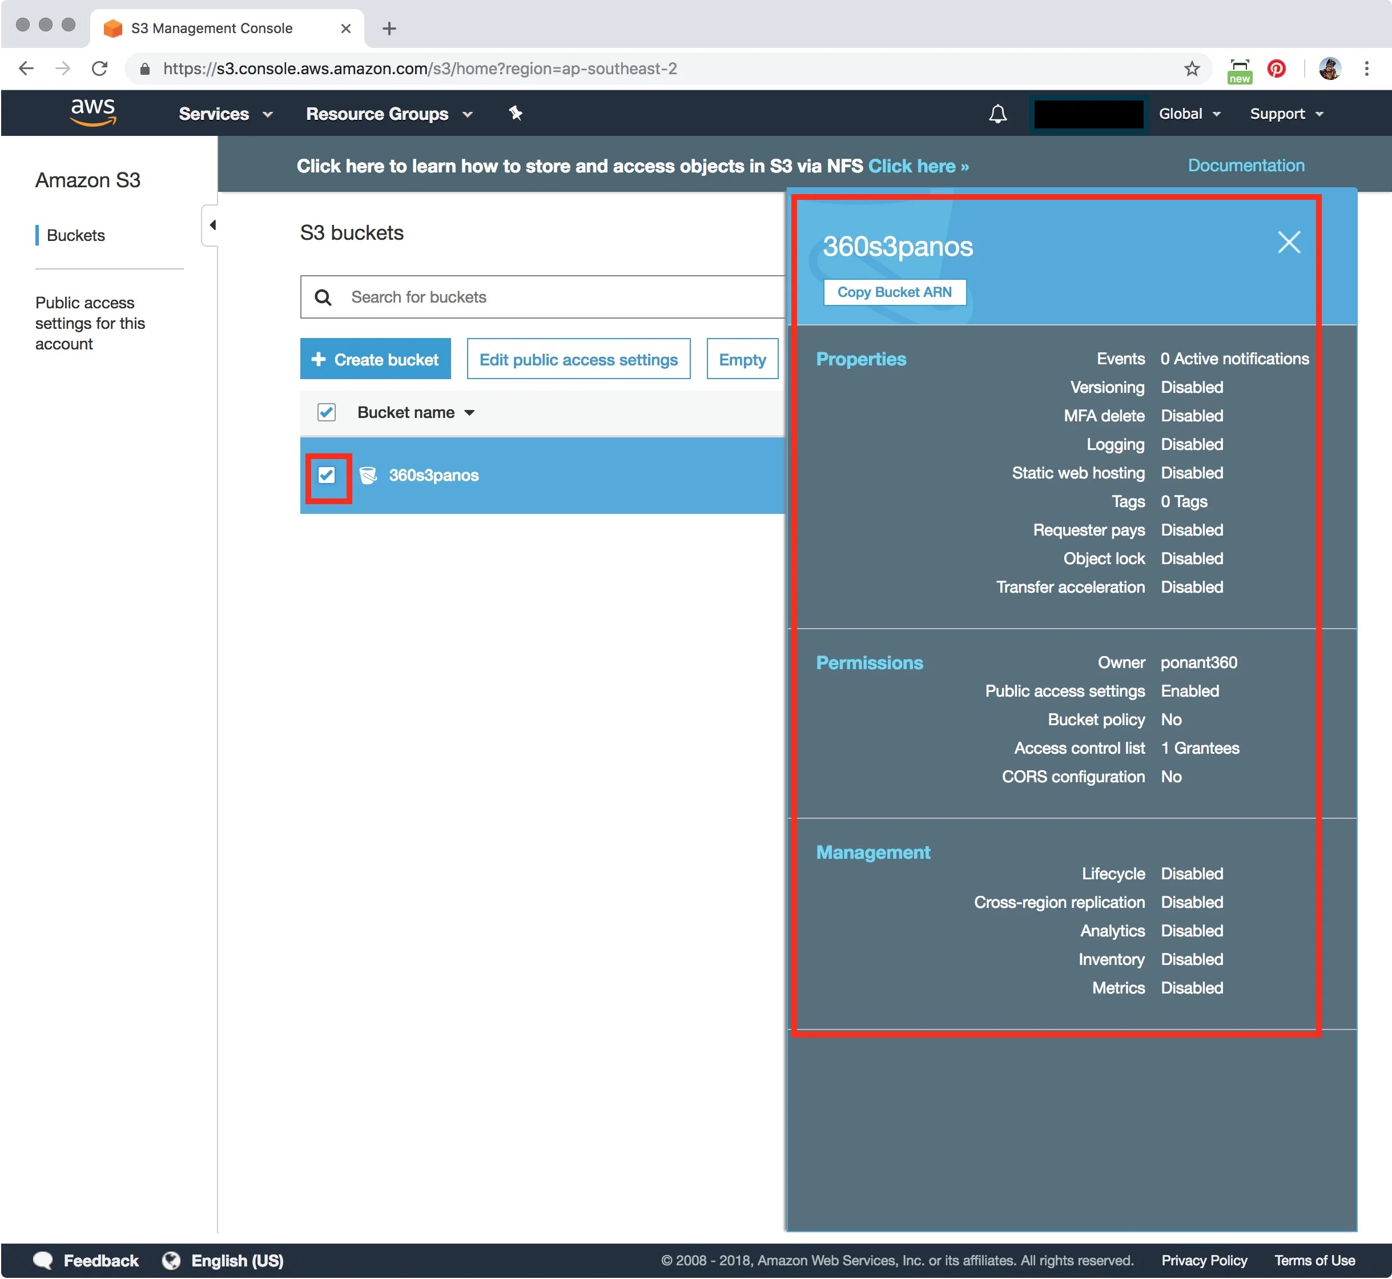The height and width of the screenshot is (1279, 1392).
Task: Open the redacted account name menu
Action: [1088, 114]
